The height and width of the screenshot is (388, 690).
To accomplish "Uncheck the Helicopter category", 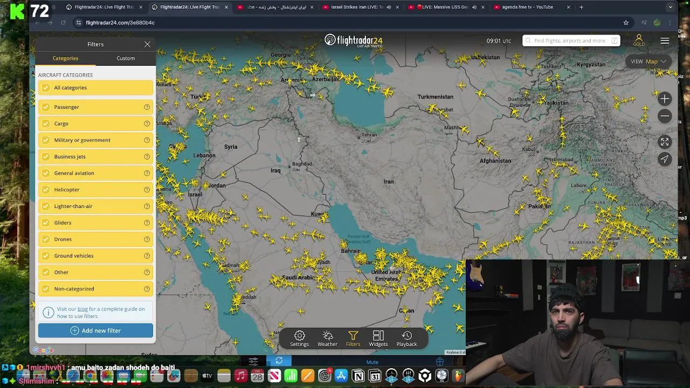I will pyautogui.click(x=46, y=190).
